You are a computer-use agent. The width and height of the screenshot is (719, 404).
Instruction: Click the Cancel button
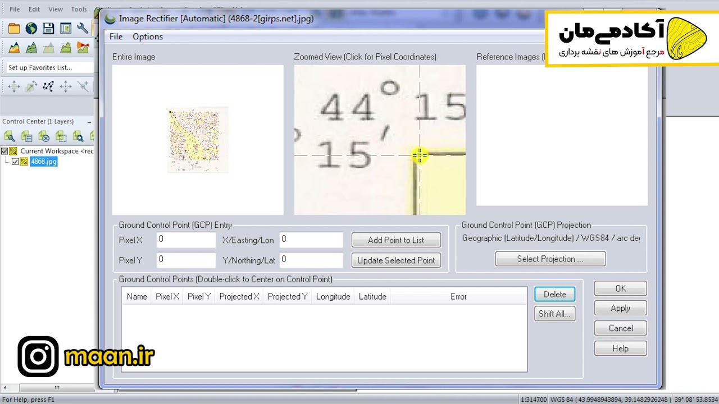pyautogui.click(x=620, y=329)
